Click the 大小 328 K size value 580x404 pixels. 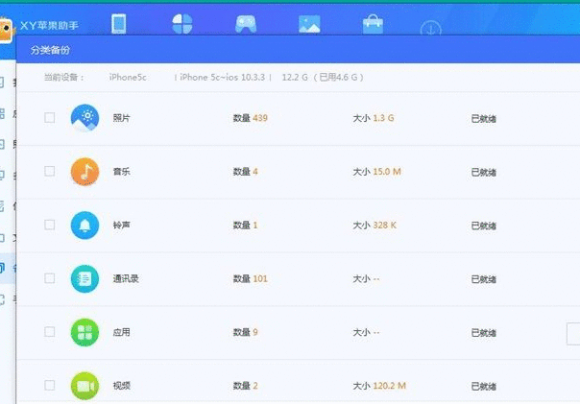click(x=375, y=226)
